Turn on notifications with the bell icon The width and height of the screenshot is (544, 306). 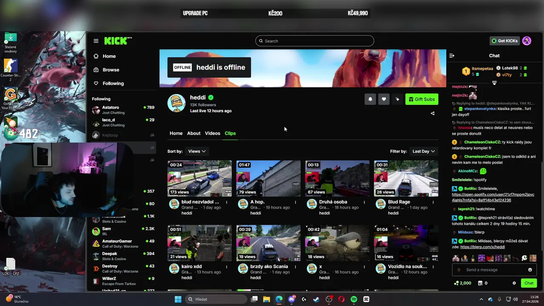coord(370,99)
